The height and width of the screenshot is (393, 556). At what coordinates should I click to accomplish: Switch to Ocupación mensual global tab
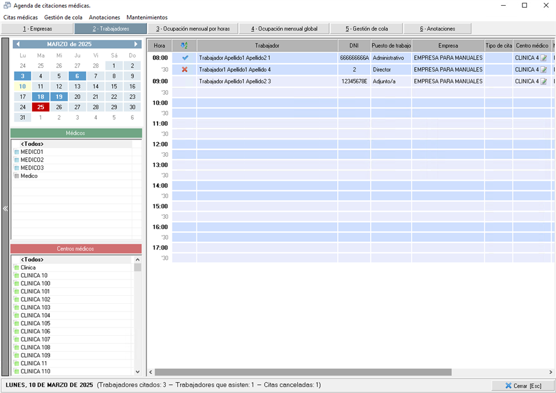pyautogui.click(x=284, y=28)
